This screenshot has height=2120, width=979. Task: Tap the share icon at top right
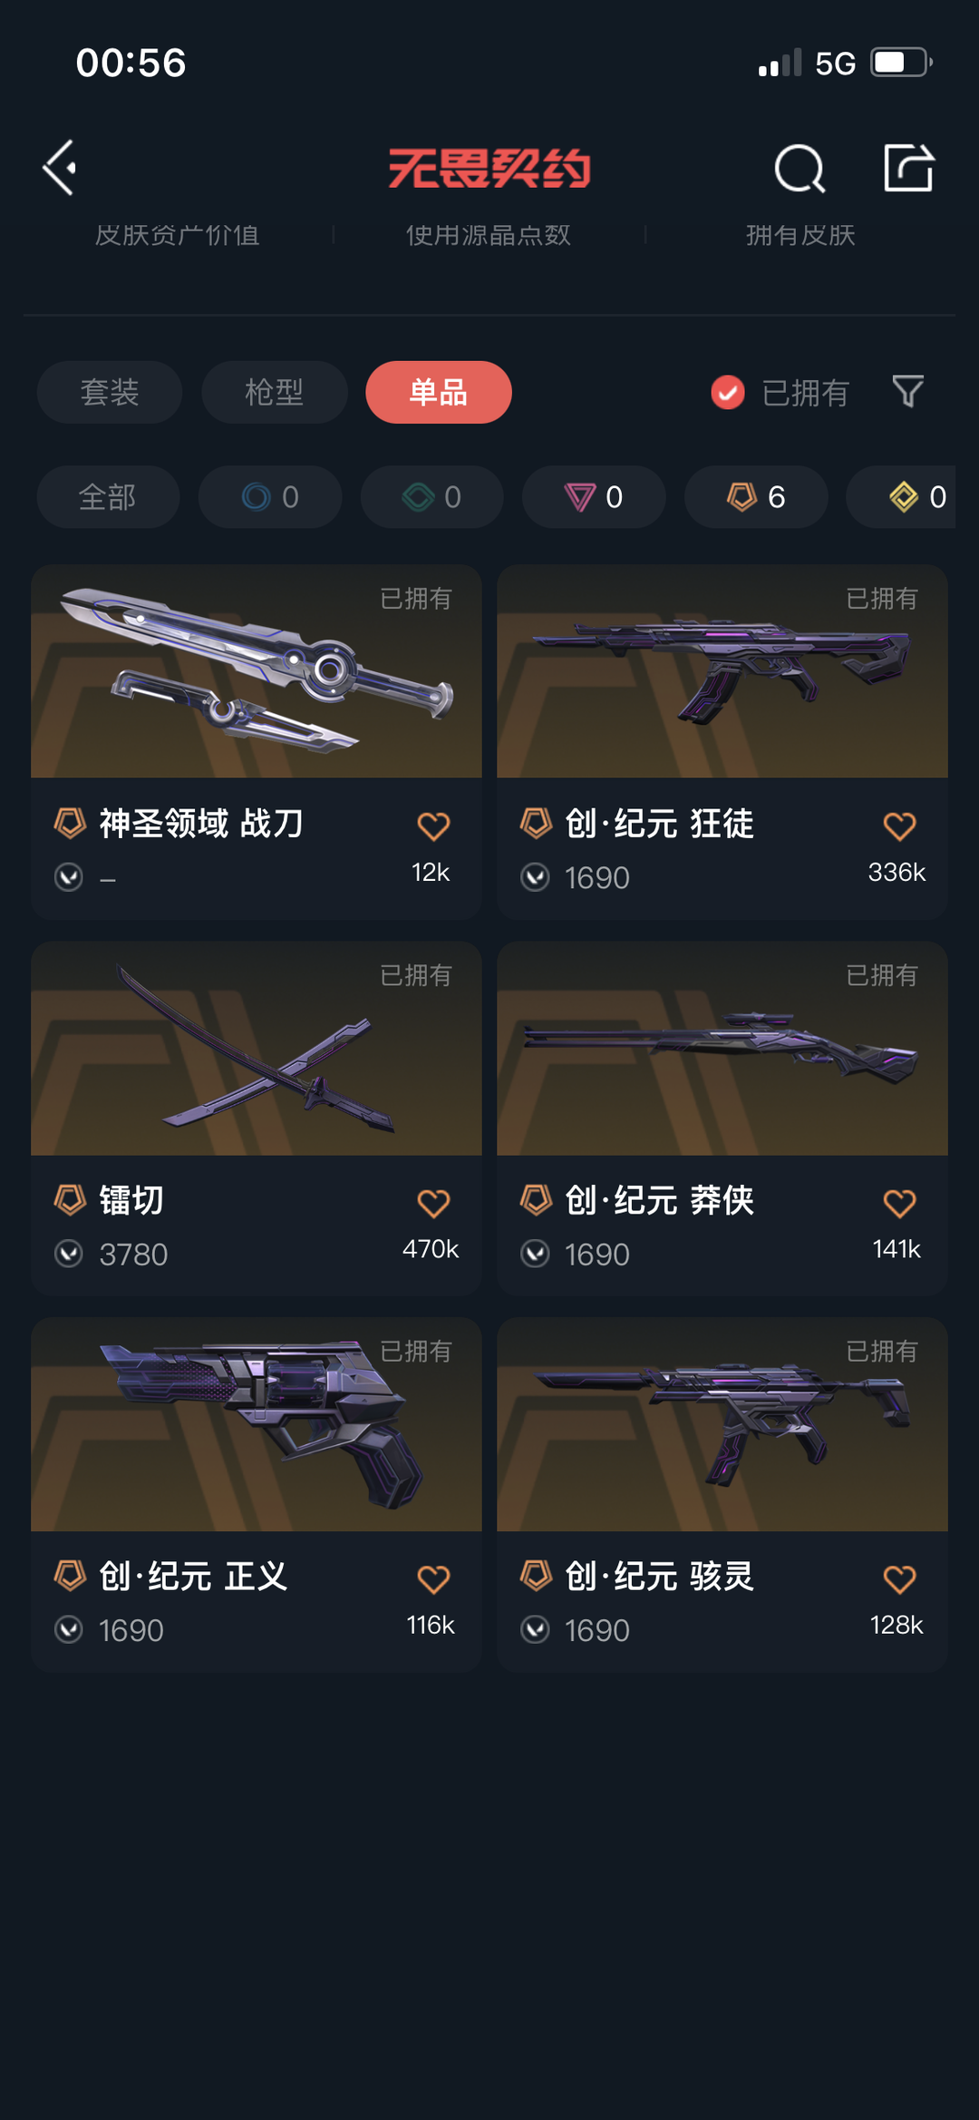tap(908, 168)
